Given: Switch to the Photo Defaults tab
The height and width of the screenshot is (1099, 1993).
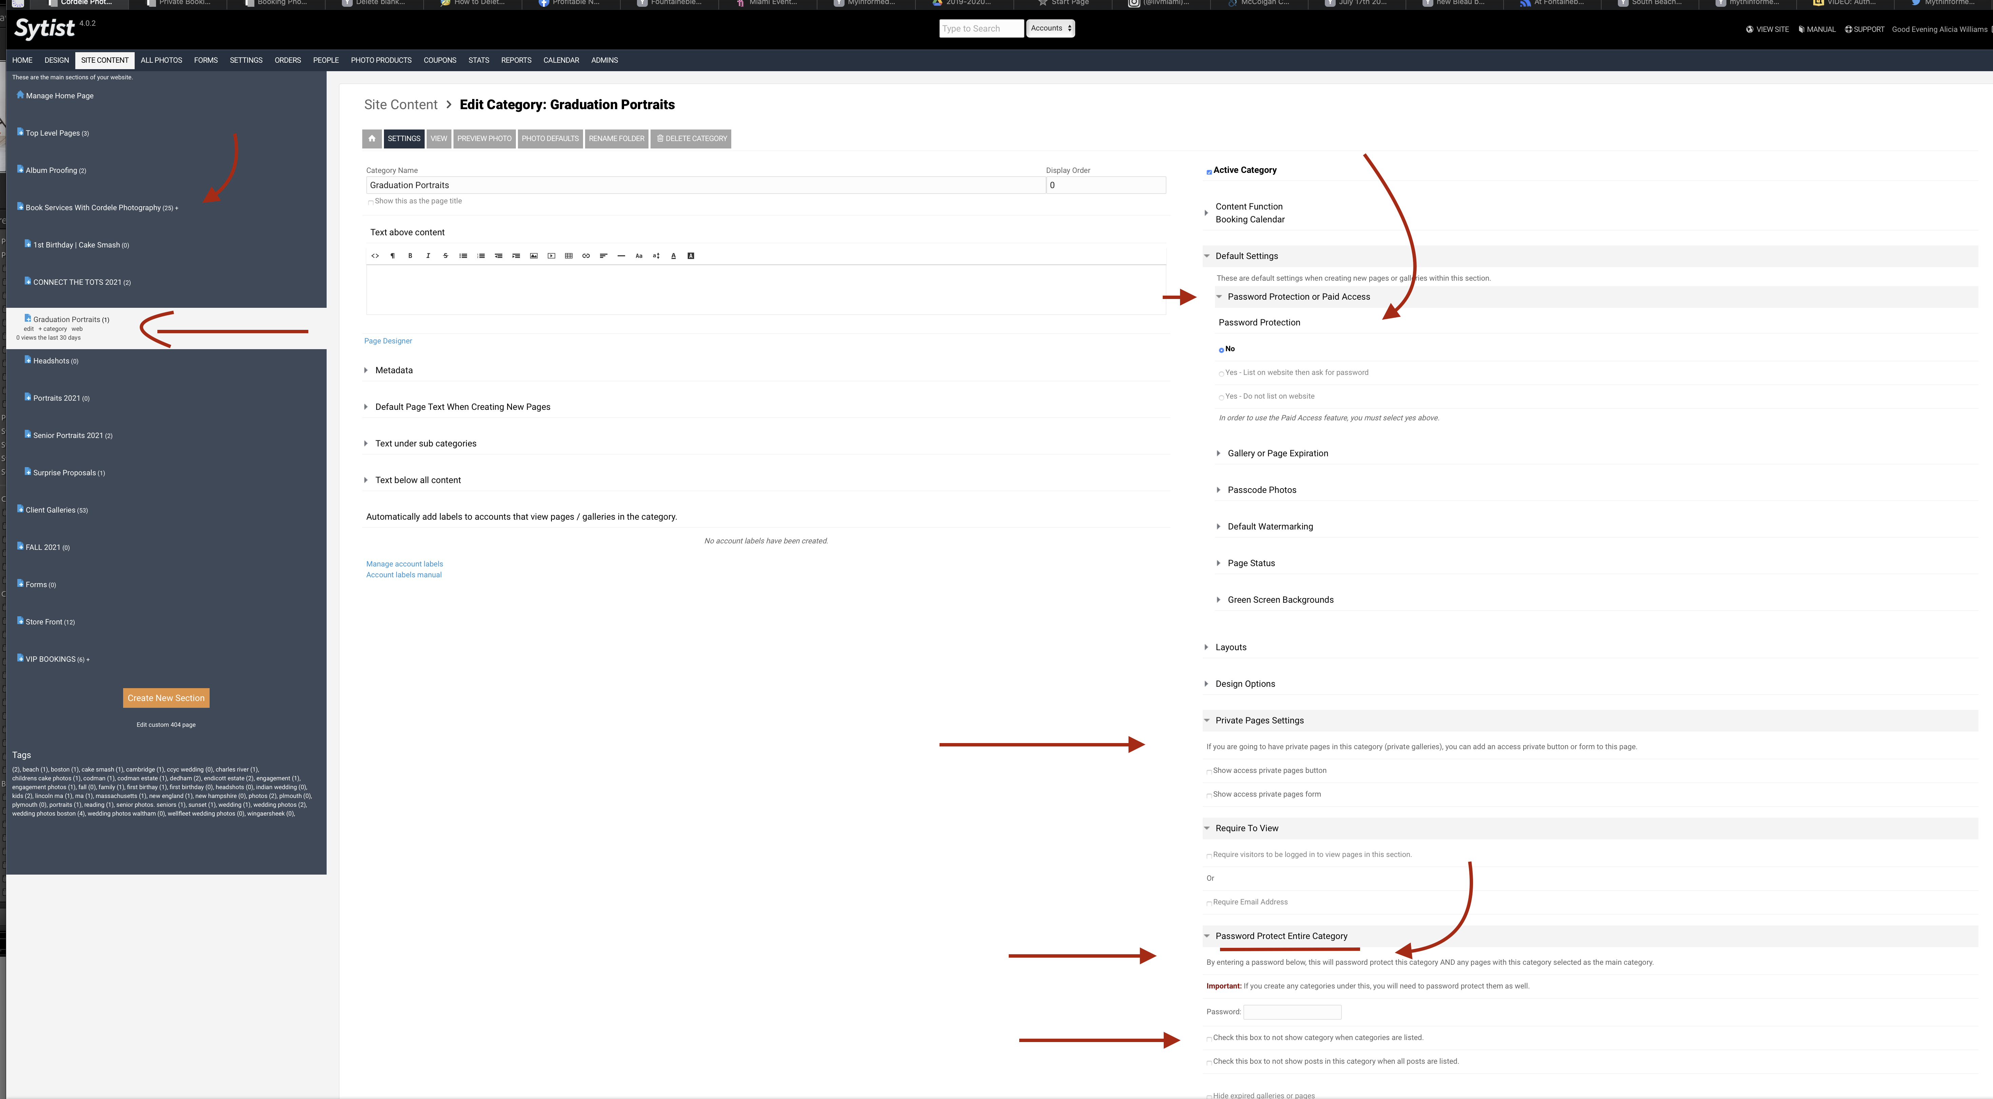Looking at the screenshot, I should [x=550, y=138].
